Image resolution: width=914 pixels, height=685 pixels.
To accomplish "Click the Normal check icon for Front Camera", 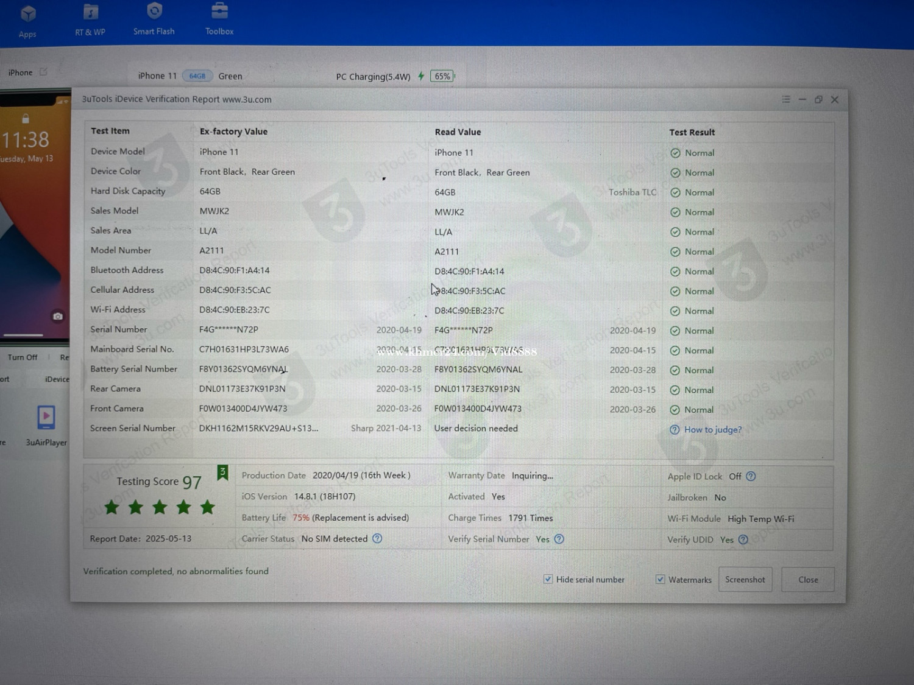I will pos(675,410).
